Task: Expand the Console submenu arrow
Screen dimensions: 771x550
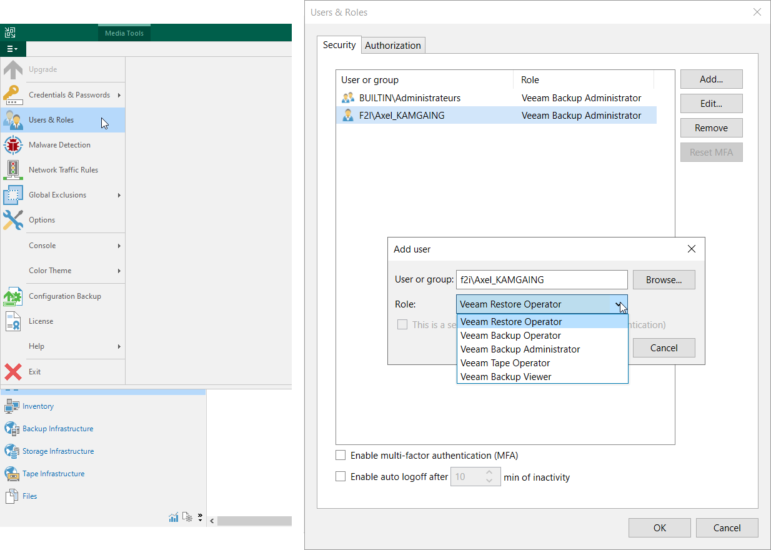Action: tap(119, 246)
